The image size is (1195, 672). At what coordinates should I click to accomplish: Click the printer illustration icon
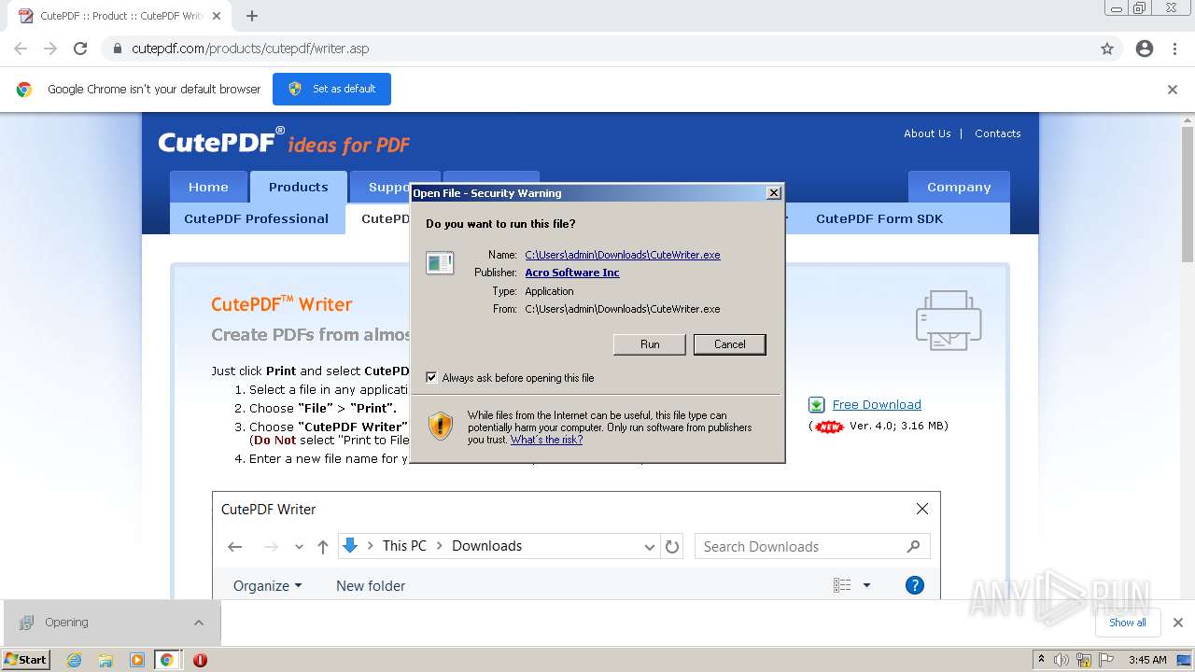click(x=949, y=320)
